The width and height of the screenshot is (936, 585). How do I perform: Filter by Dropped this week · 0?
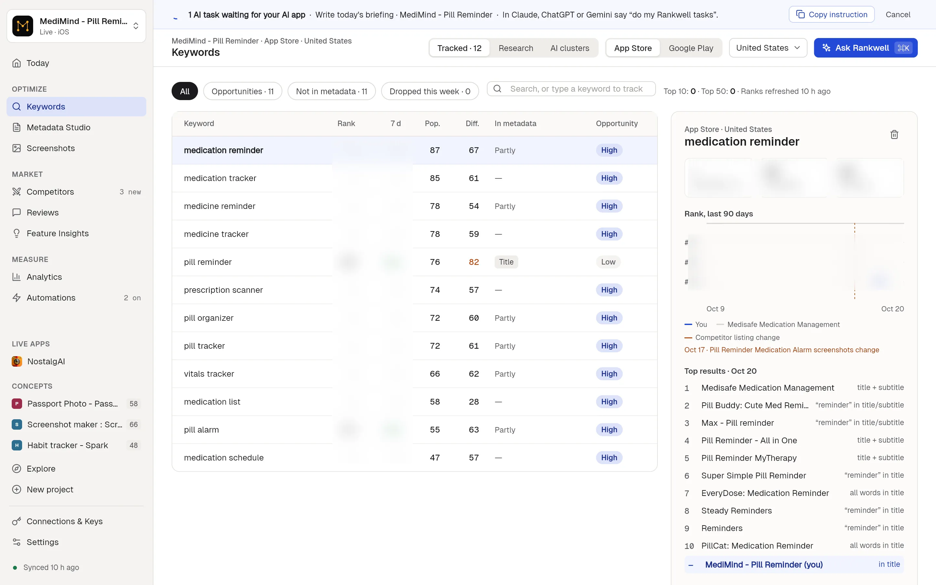430,91
